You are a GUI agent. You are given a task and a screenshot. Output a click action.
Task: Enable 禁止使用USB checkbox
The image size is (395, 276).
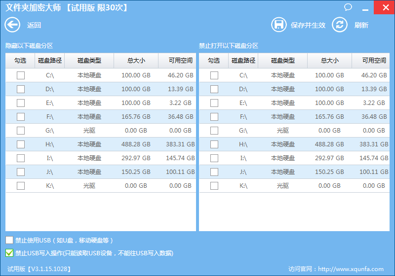click(x=9, y=240)
